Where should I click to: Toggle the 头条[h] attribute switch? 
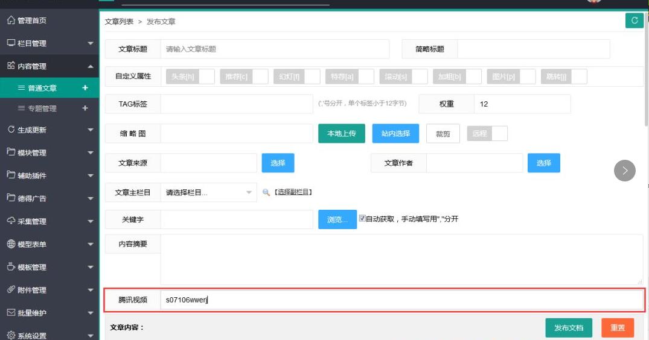[190, 77]
